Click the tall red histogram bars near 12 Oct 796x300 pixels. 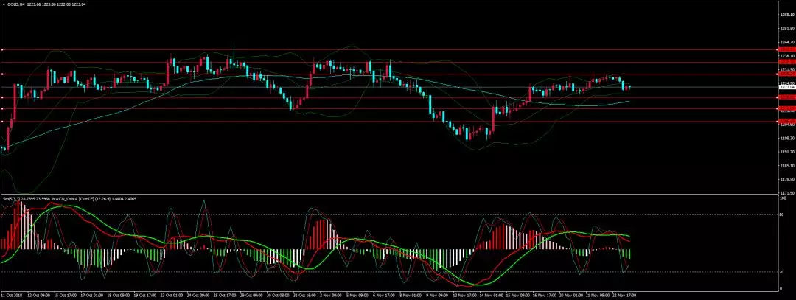(20, 221)
